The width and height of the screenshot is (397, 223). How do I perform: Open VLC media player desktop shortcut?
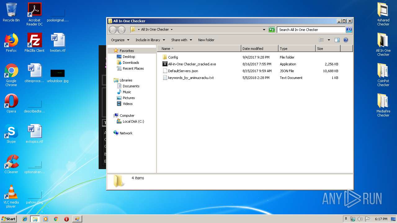[x=11, y=196]
